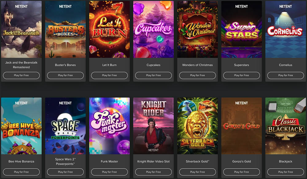Select the Cornelius game thumbnail
Viewport: 307px width, 179px height.
click(x=286, y=29)
